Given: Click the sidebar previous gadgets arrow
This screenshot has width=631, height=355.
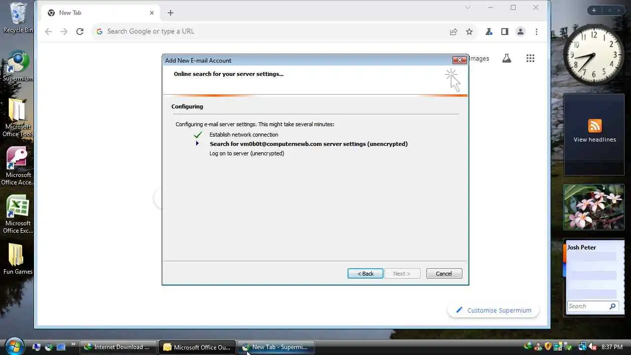Looking at the screenshot, I should click(609, 10).
